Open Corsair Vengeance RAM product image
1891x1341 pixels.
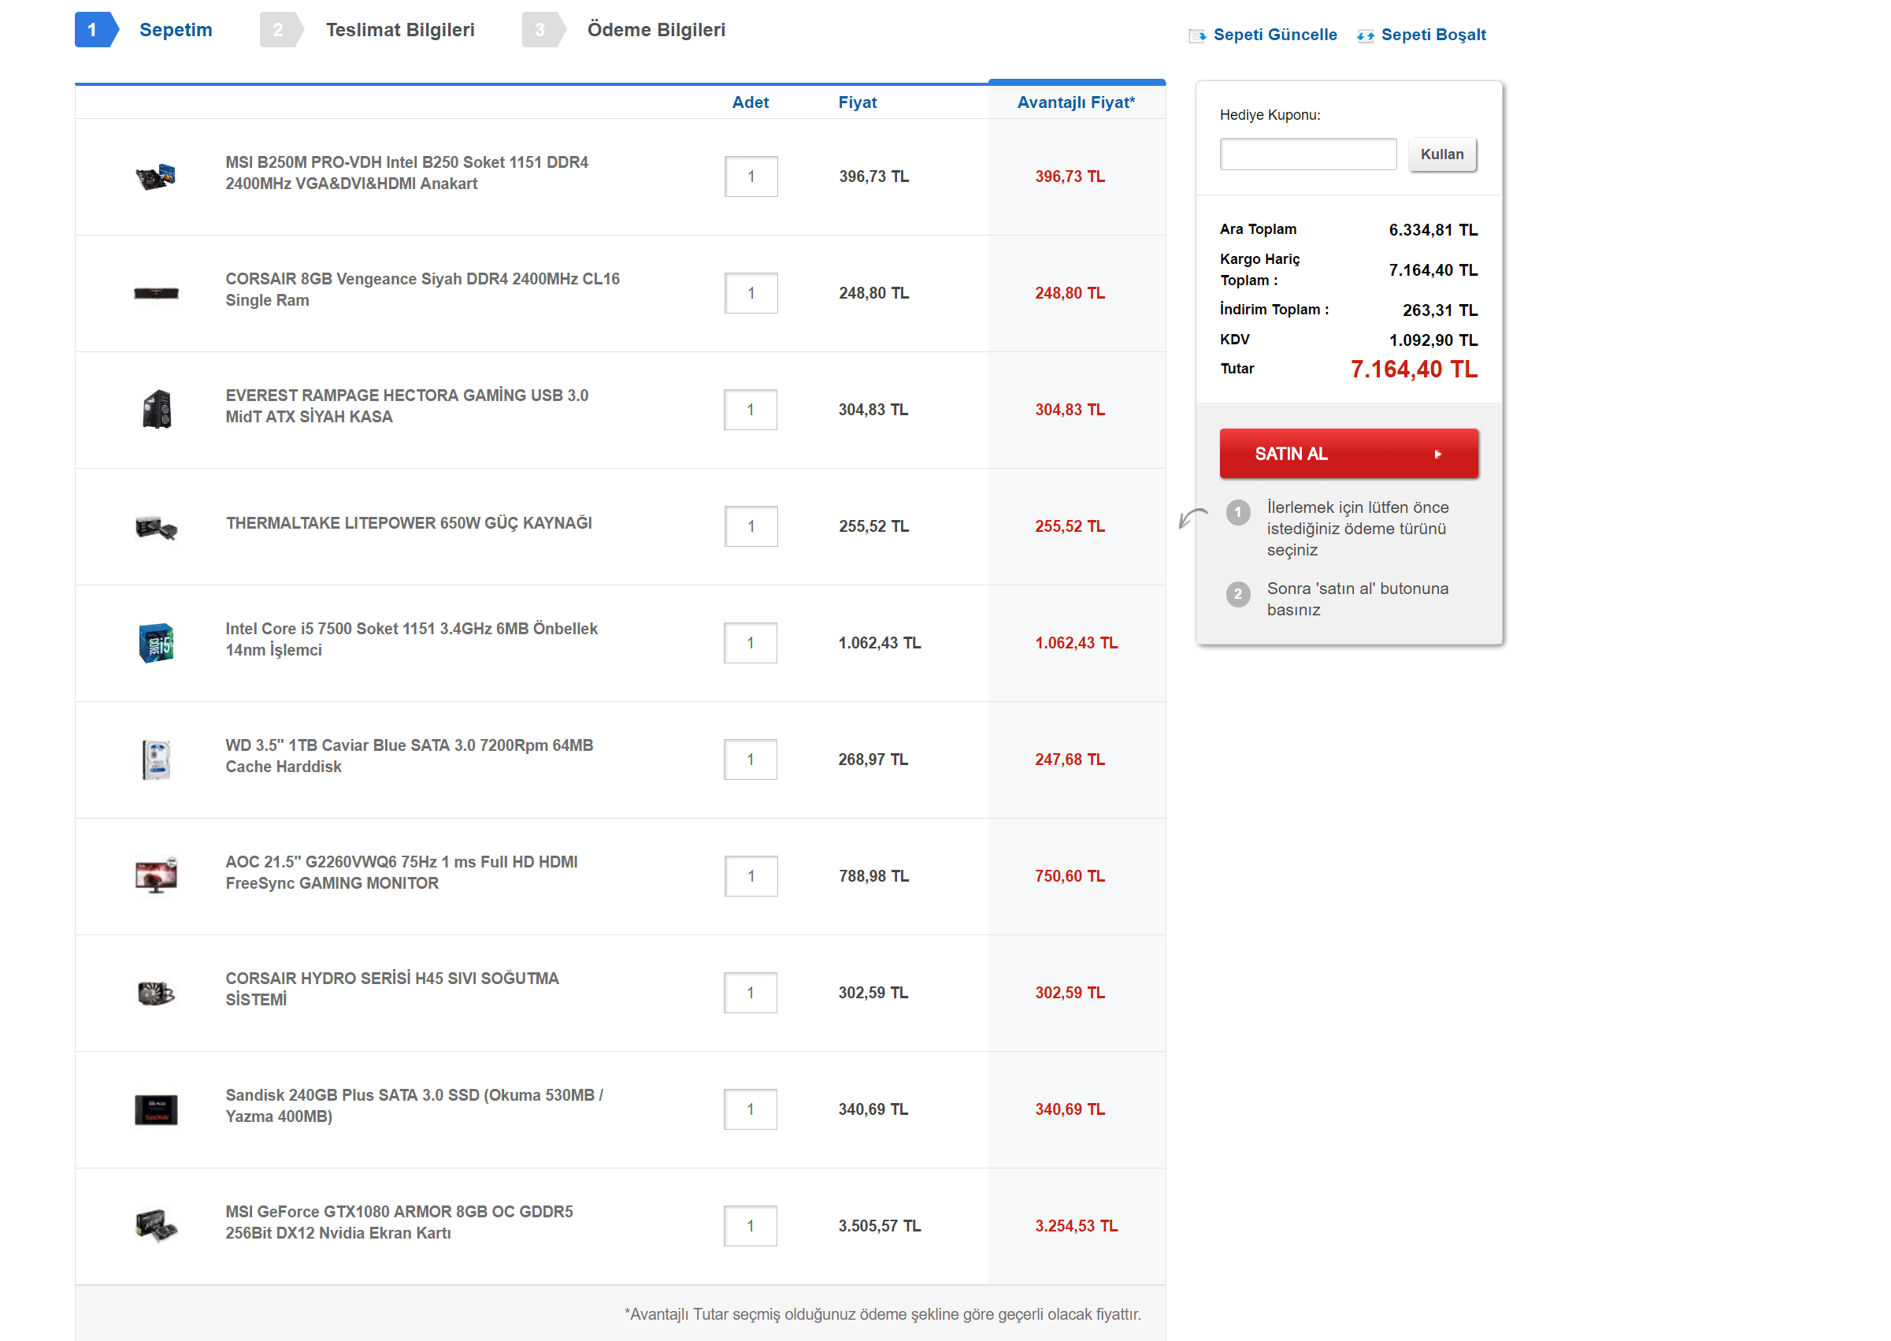[156, 293]
